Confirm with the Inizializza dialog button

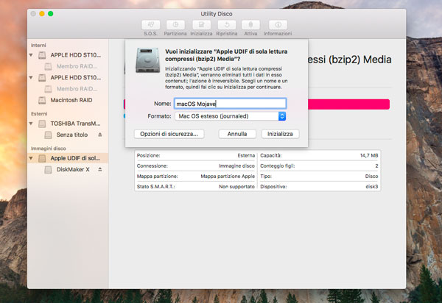280,134
